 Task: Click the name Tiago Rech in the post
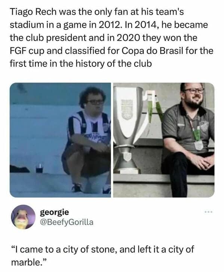coord(33,12)
